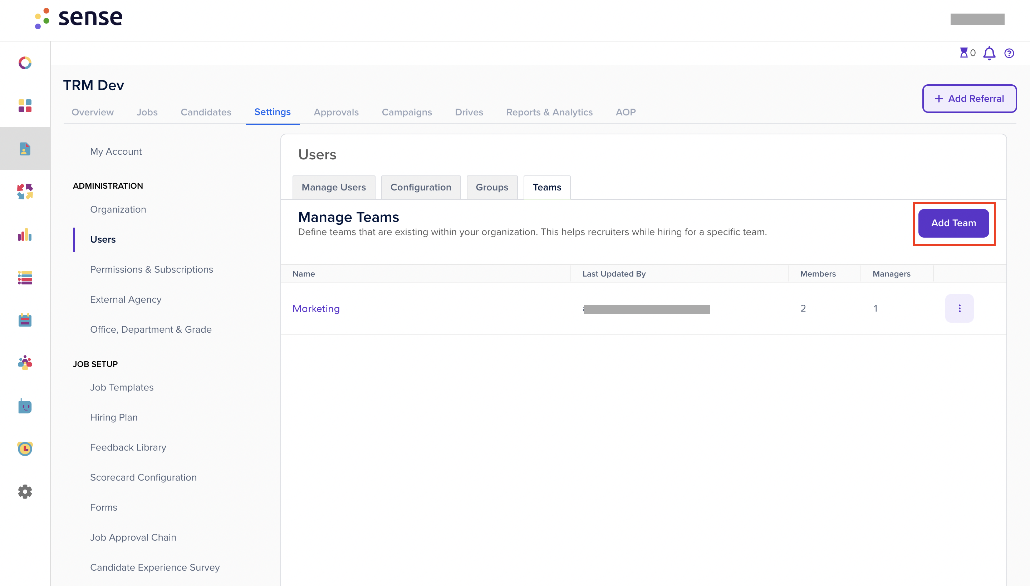Viewport: 1030px width, 586px height.
Task: Select the Teams sub-tab
Action: [x=547, y=187]
